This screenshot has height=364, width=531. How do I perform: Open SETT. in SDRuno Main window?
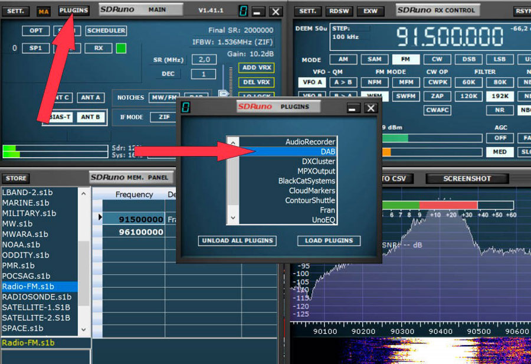15,11
